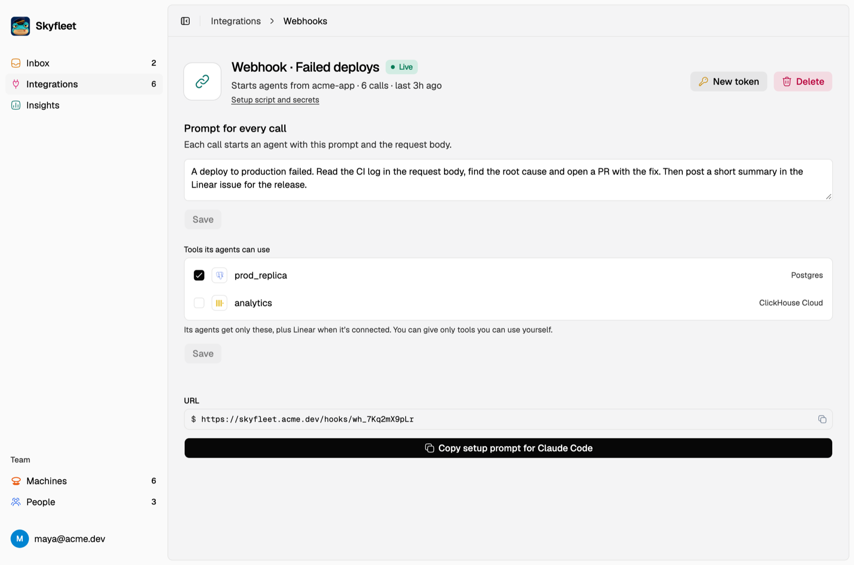Screen dimensions: 854x565
Task: Copy setup prompt for Claude Code
Action: [x=508, y=448]
